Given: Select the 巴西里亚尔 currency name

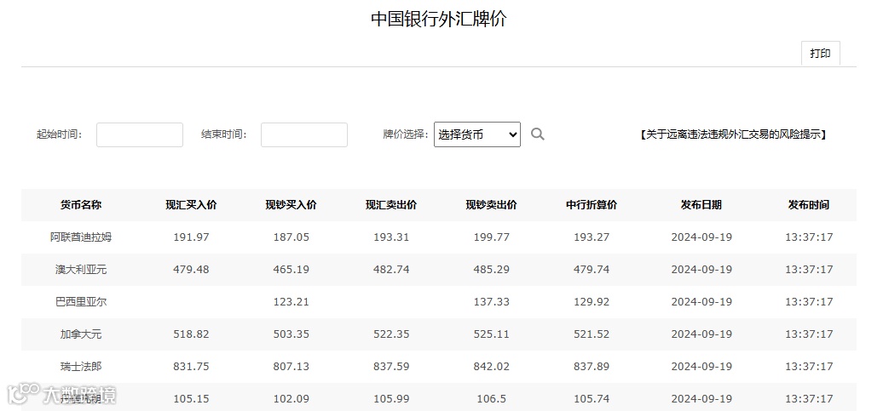Looking at the screenshot, I should pos(81,302).
